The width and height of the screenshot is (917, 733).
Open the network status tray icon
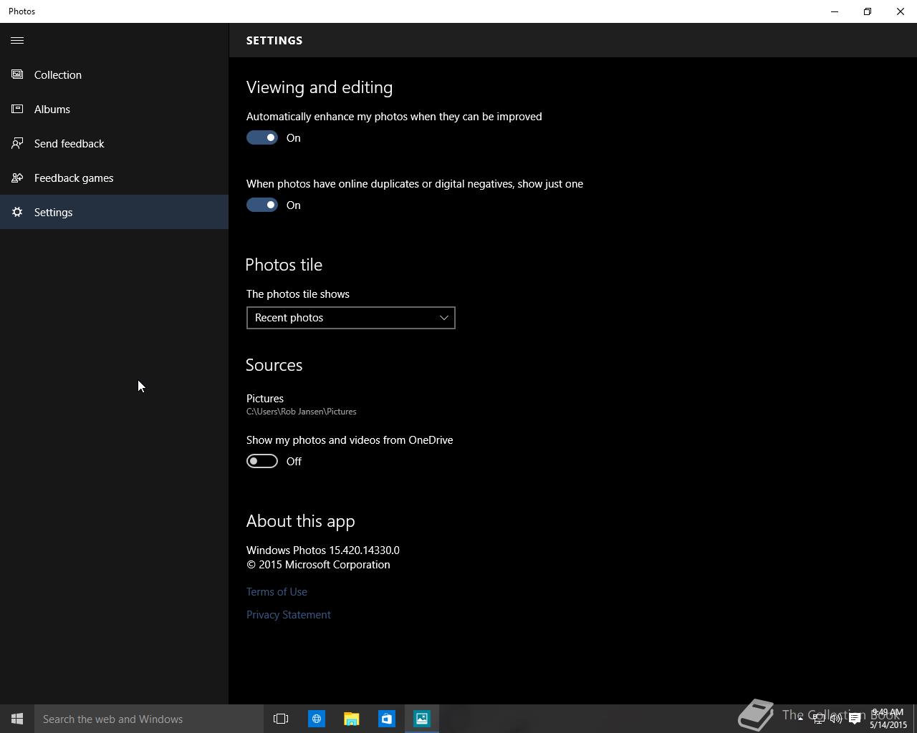click(x=818, y=719)
